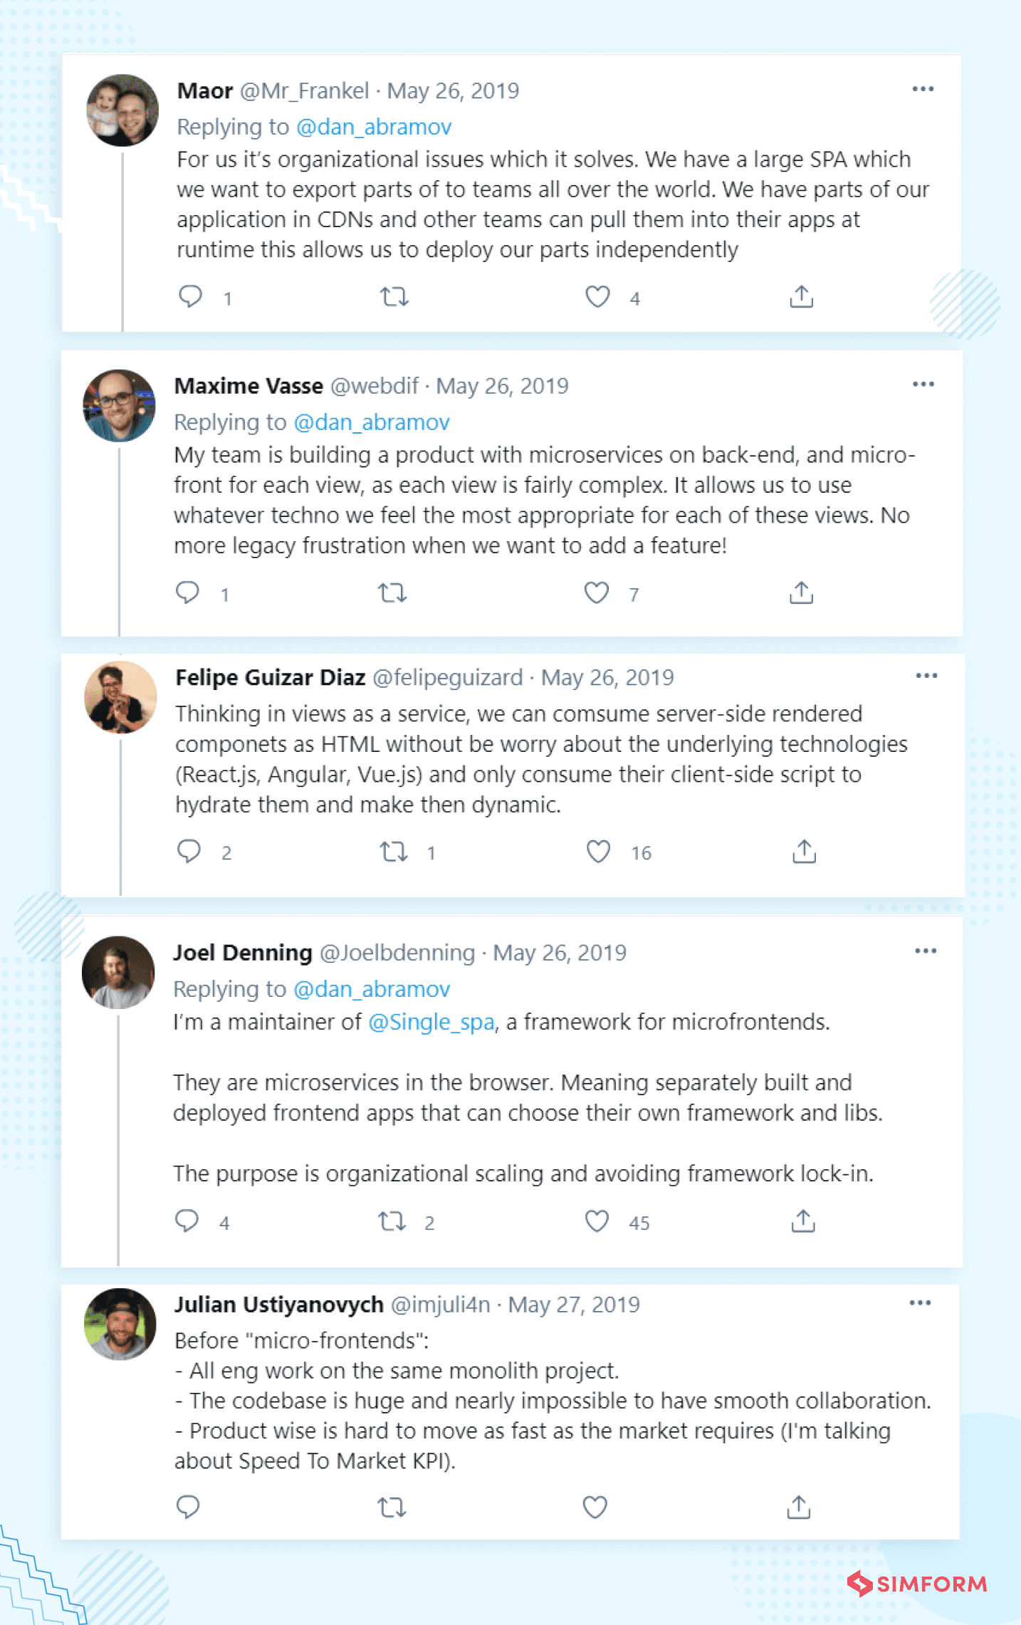1021x1625 pixels.
Task: Click the Simform logo
Action: [x=917, y=1584]
